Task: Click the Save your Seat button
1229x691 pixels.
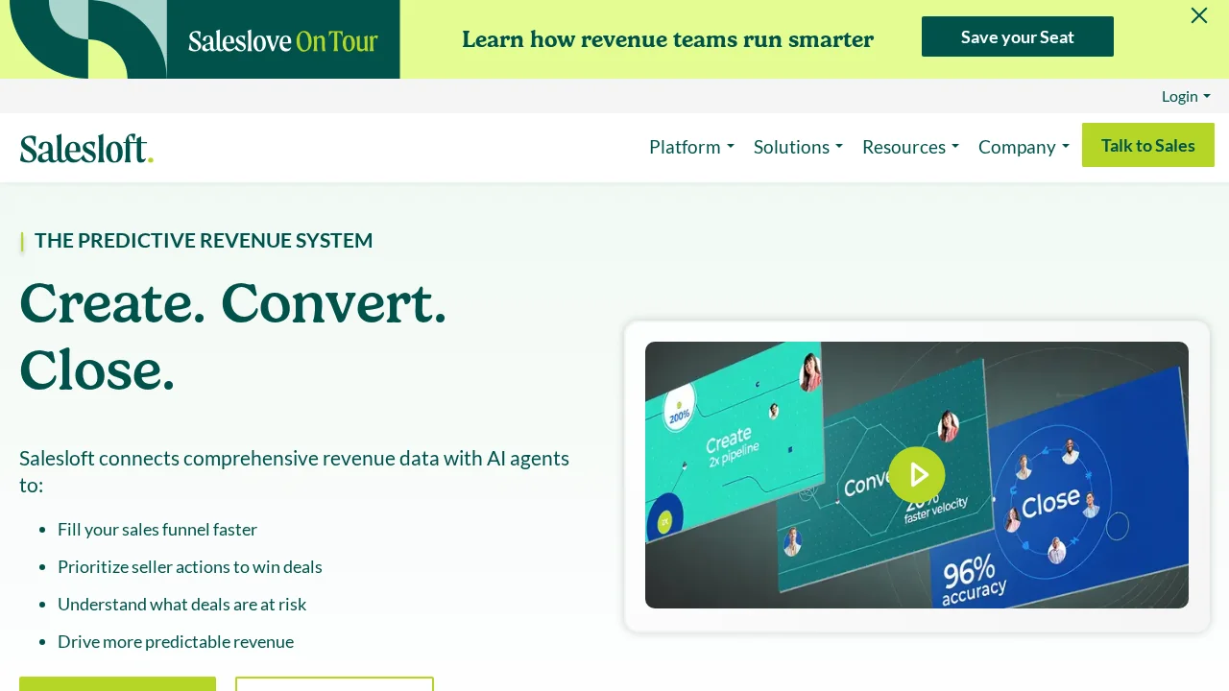Action: [x=1018, y=36]
